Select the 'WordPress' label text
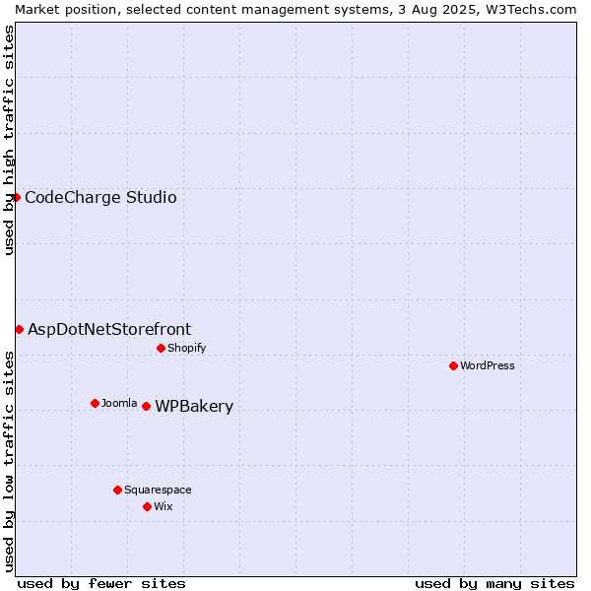Image resolution: width=591 pixels, height=591 pixels. [x=487, y=365]
